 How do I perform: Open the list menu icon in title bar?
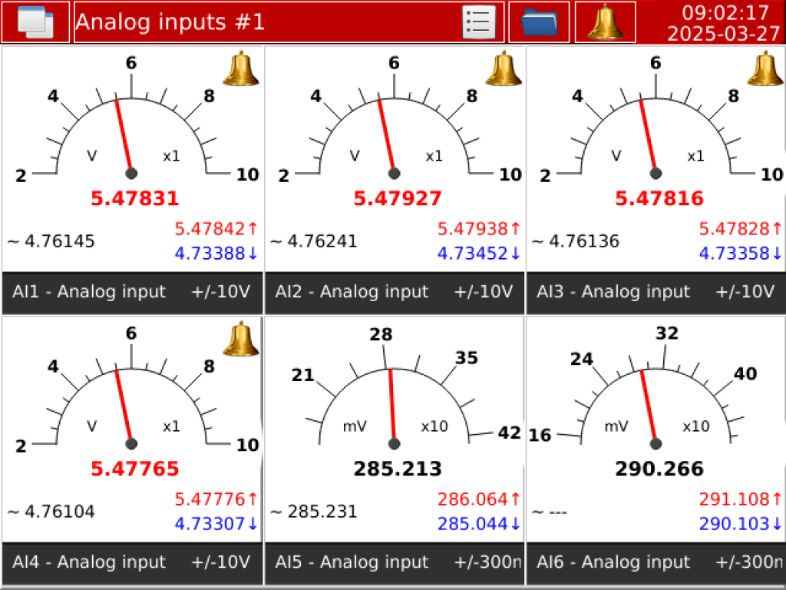(478, 22)
